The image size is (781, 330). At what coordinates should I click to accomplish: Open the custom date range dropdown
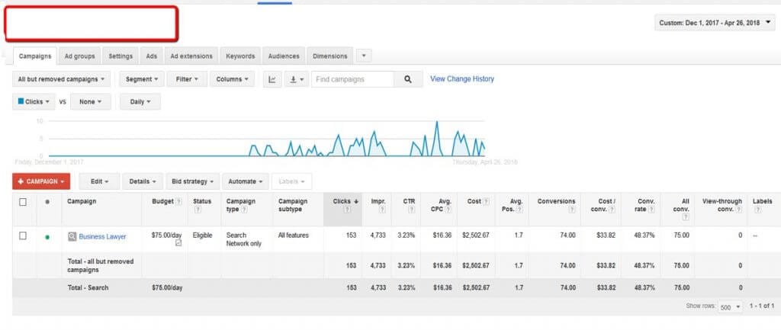point(714,24)
